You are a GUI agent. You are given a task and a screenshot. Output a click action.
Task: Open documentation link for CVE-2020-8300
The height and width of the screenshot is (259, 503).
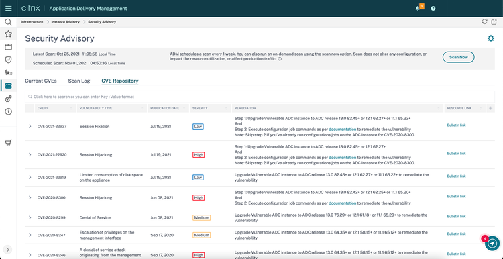342,203
